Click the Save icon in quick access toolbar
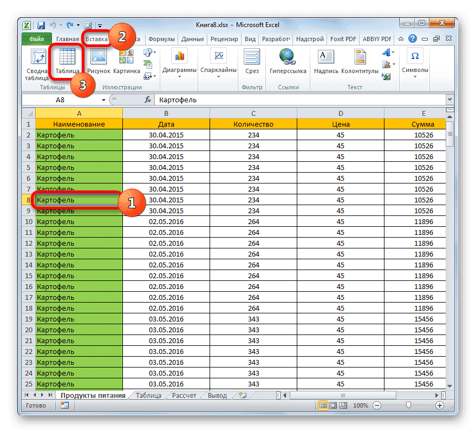 click(x=41, y=25)
